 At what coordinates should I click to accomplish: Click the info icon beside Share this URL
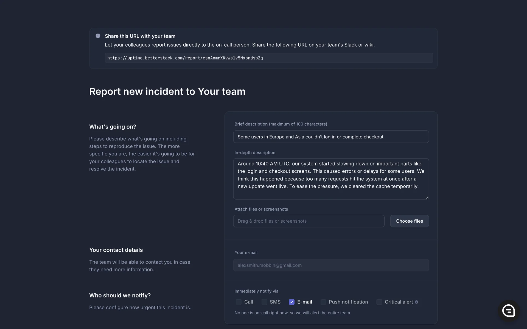tap(98, 36)
